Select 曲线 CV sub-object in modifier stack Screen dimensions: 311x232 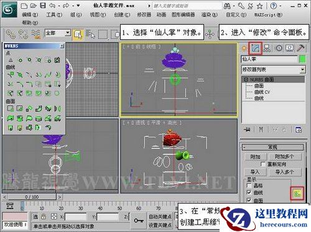(x=262, y=92)
